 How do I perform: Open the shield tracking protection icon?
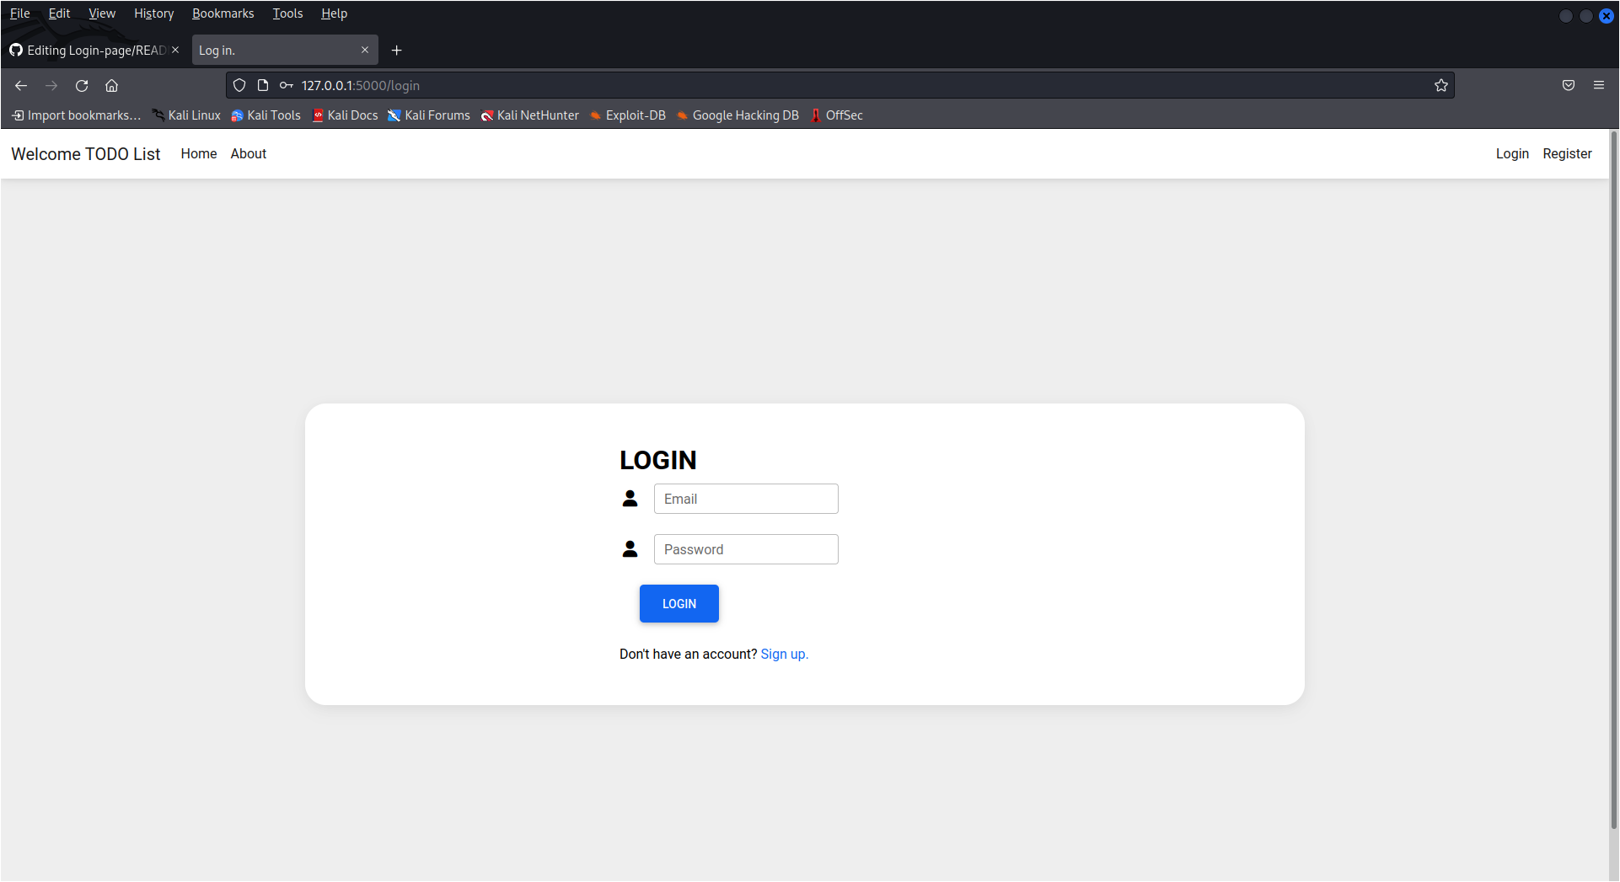[x=239, y=85]
